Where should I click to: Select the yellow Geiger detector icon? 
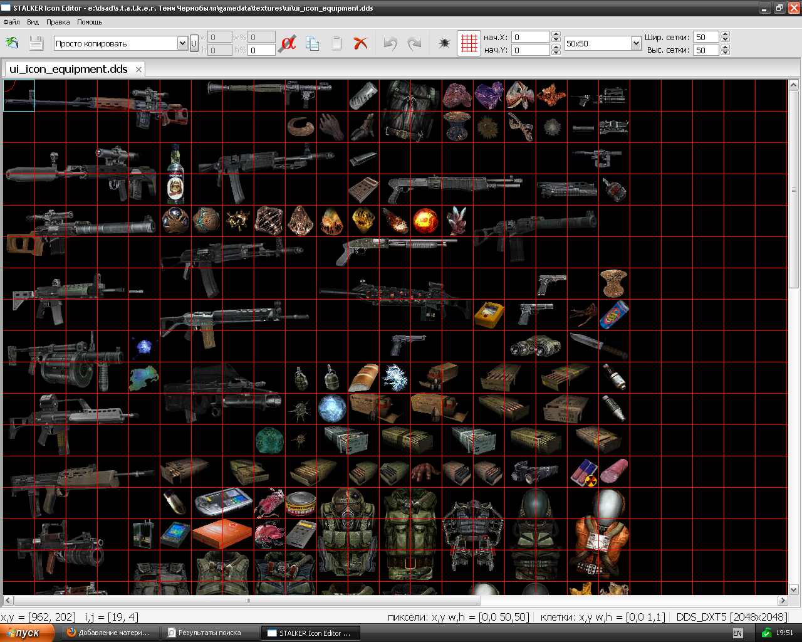(489, 315)
